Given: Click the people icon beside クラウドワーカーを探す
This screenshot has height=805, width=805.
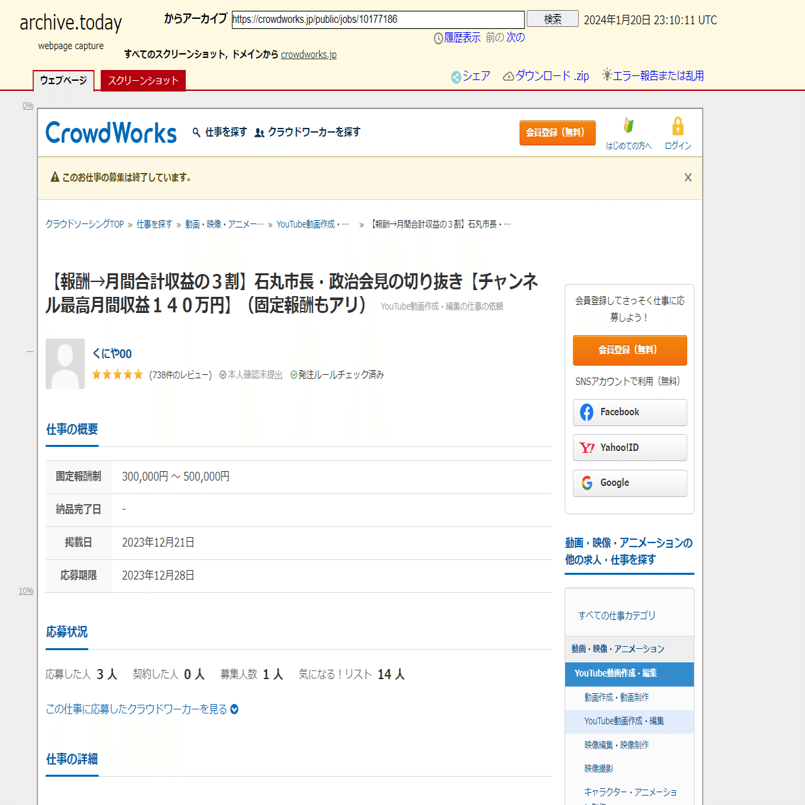Looking at the screenshot, I should click(260, 133).
